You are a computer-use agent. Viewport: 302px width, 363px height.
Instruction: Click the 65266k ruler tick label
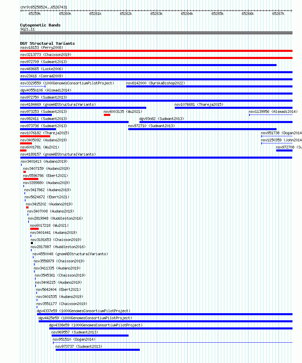[x=248, y=14]
